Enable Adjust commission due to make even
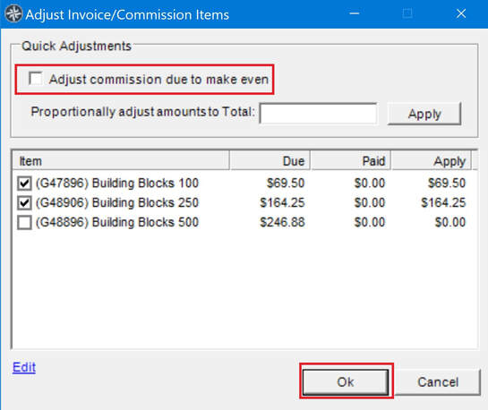The height and width of the screenshot is (410, 488). 35,79
